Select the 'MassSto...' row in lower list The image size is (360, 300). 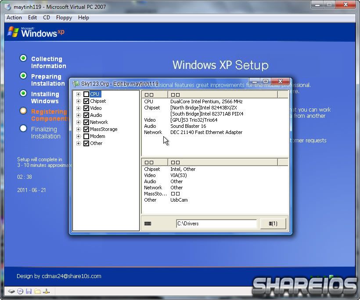tap(215, 194)
